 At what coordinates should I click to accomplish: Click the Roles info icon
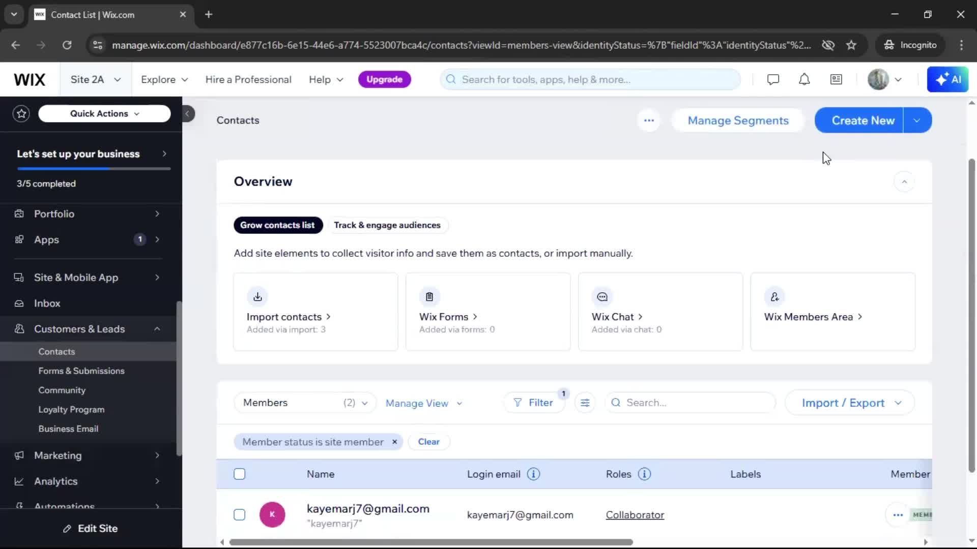click(644, 474)
